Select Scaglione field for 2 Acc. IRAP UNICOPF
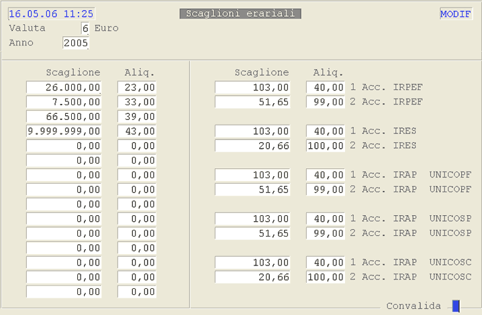Image resolution: width=482 pixels, height=315 pixels. [252, 190]
